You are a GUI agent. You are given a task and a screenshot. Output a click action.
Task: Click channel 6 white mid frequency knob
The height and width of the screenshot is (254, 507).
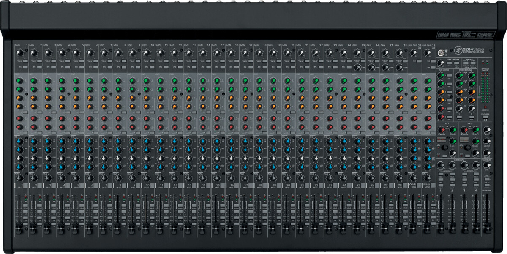point(90,158)
